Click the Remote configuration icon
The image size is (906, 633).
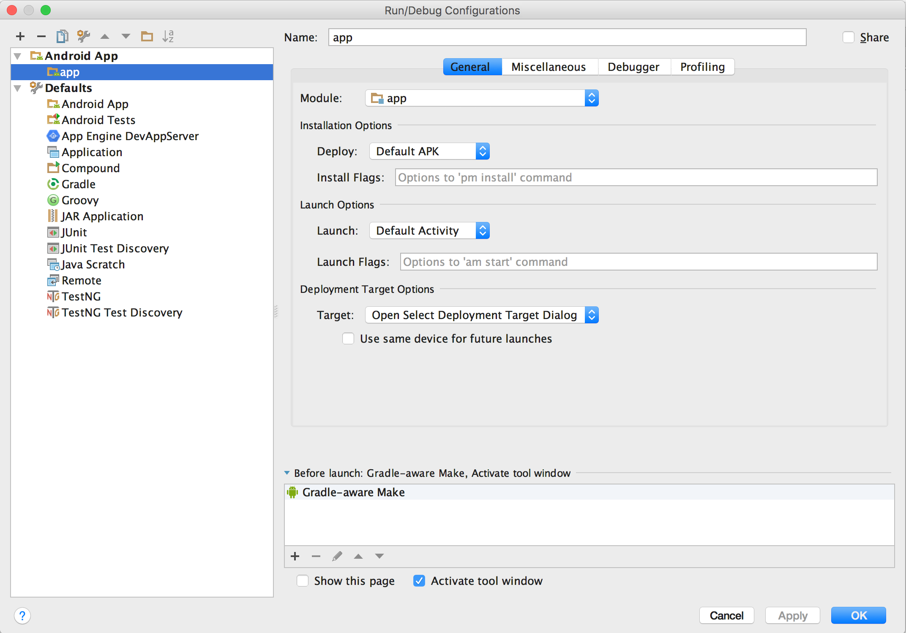tap(52, 280)
